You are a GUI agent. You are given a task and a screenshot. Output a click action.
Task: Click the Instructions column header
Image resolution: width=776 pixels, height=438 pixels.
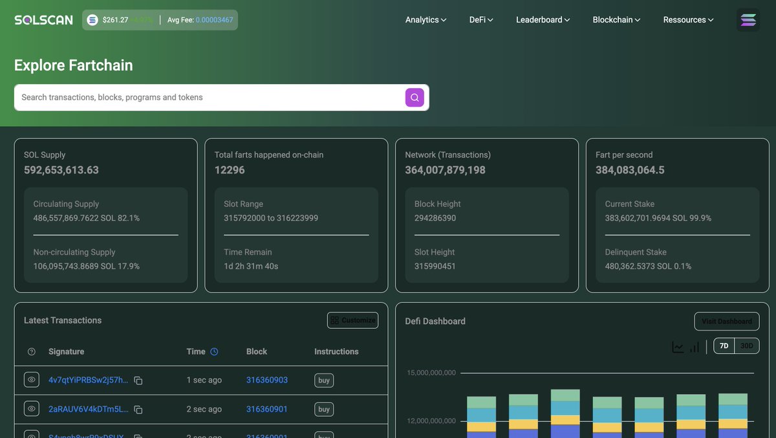click(336, 352)
